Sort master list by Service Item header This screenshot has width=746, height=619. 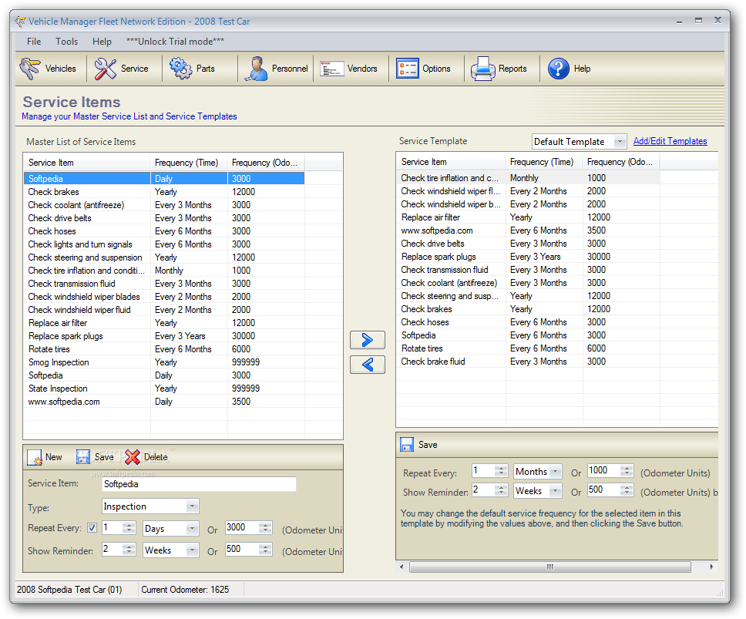click(87, 163)
